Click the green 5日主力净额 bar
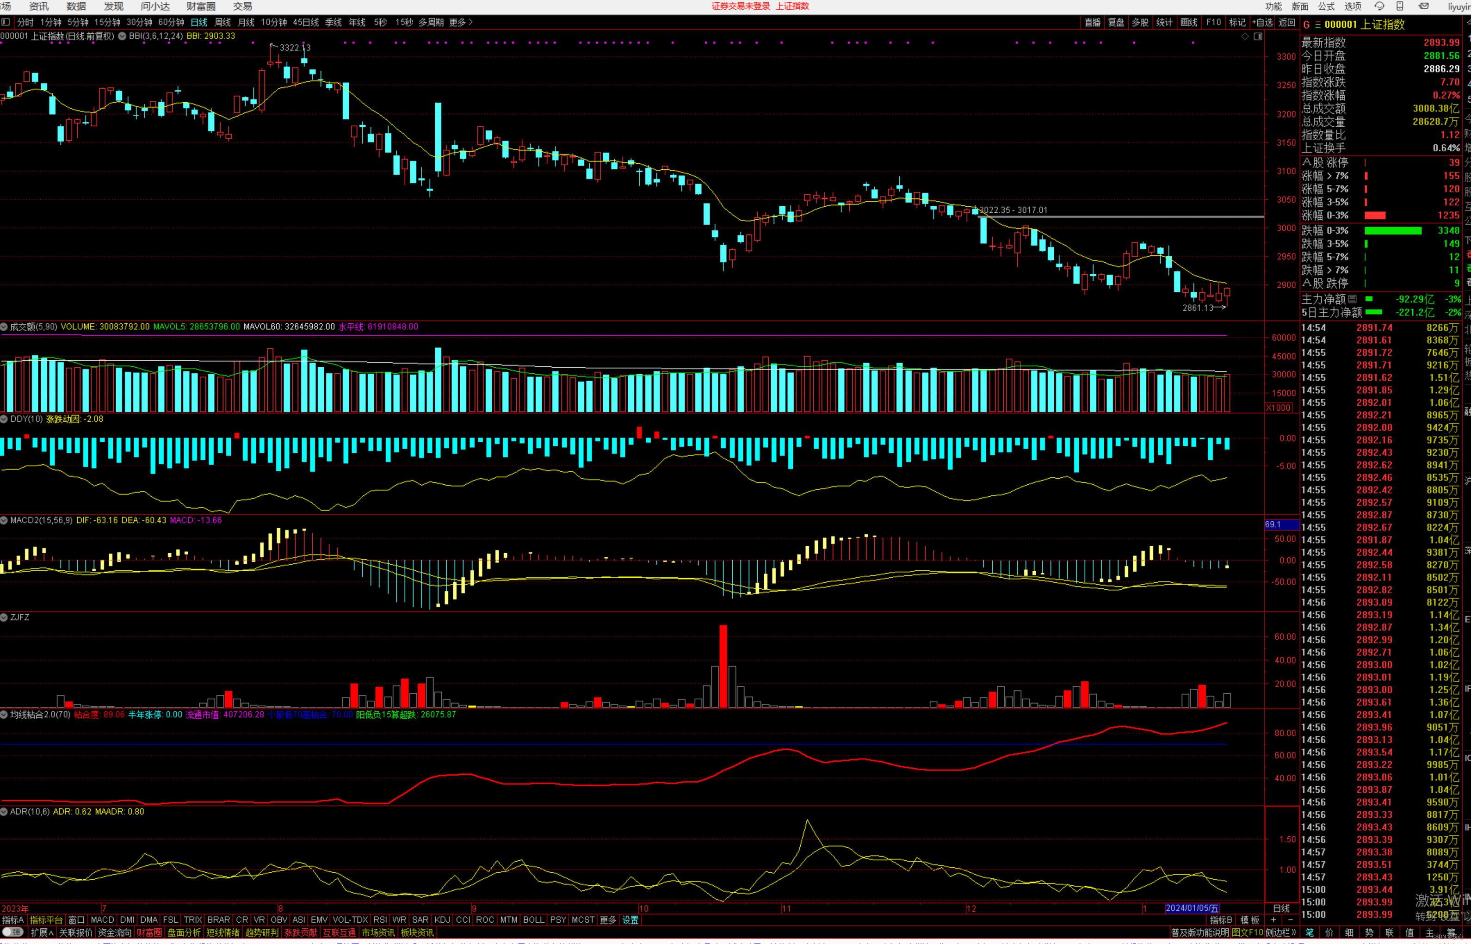The height and width of the screenshot is (944, 1471). (x=1373, y=313)
